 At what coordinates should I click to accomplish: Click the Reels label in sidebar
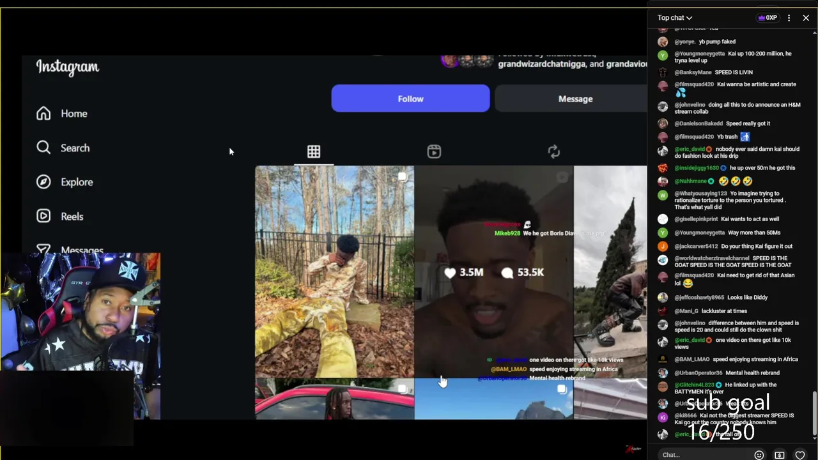click(x=72, y=217)
